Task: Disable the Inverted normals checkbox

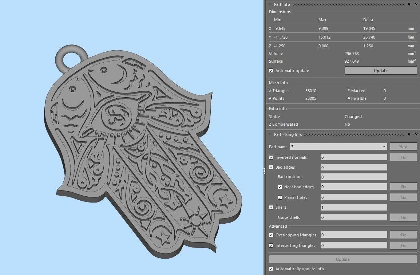Action: [x=271, y=157]
